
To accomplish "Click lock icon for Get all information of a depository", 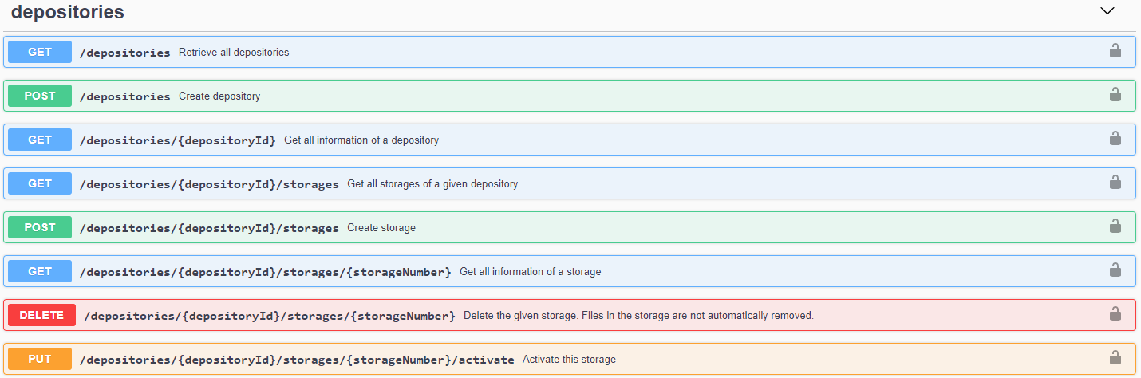I will (x=1115, y=139).
